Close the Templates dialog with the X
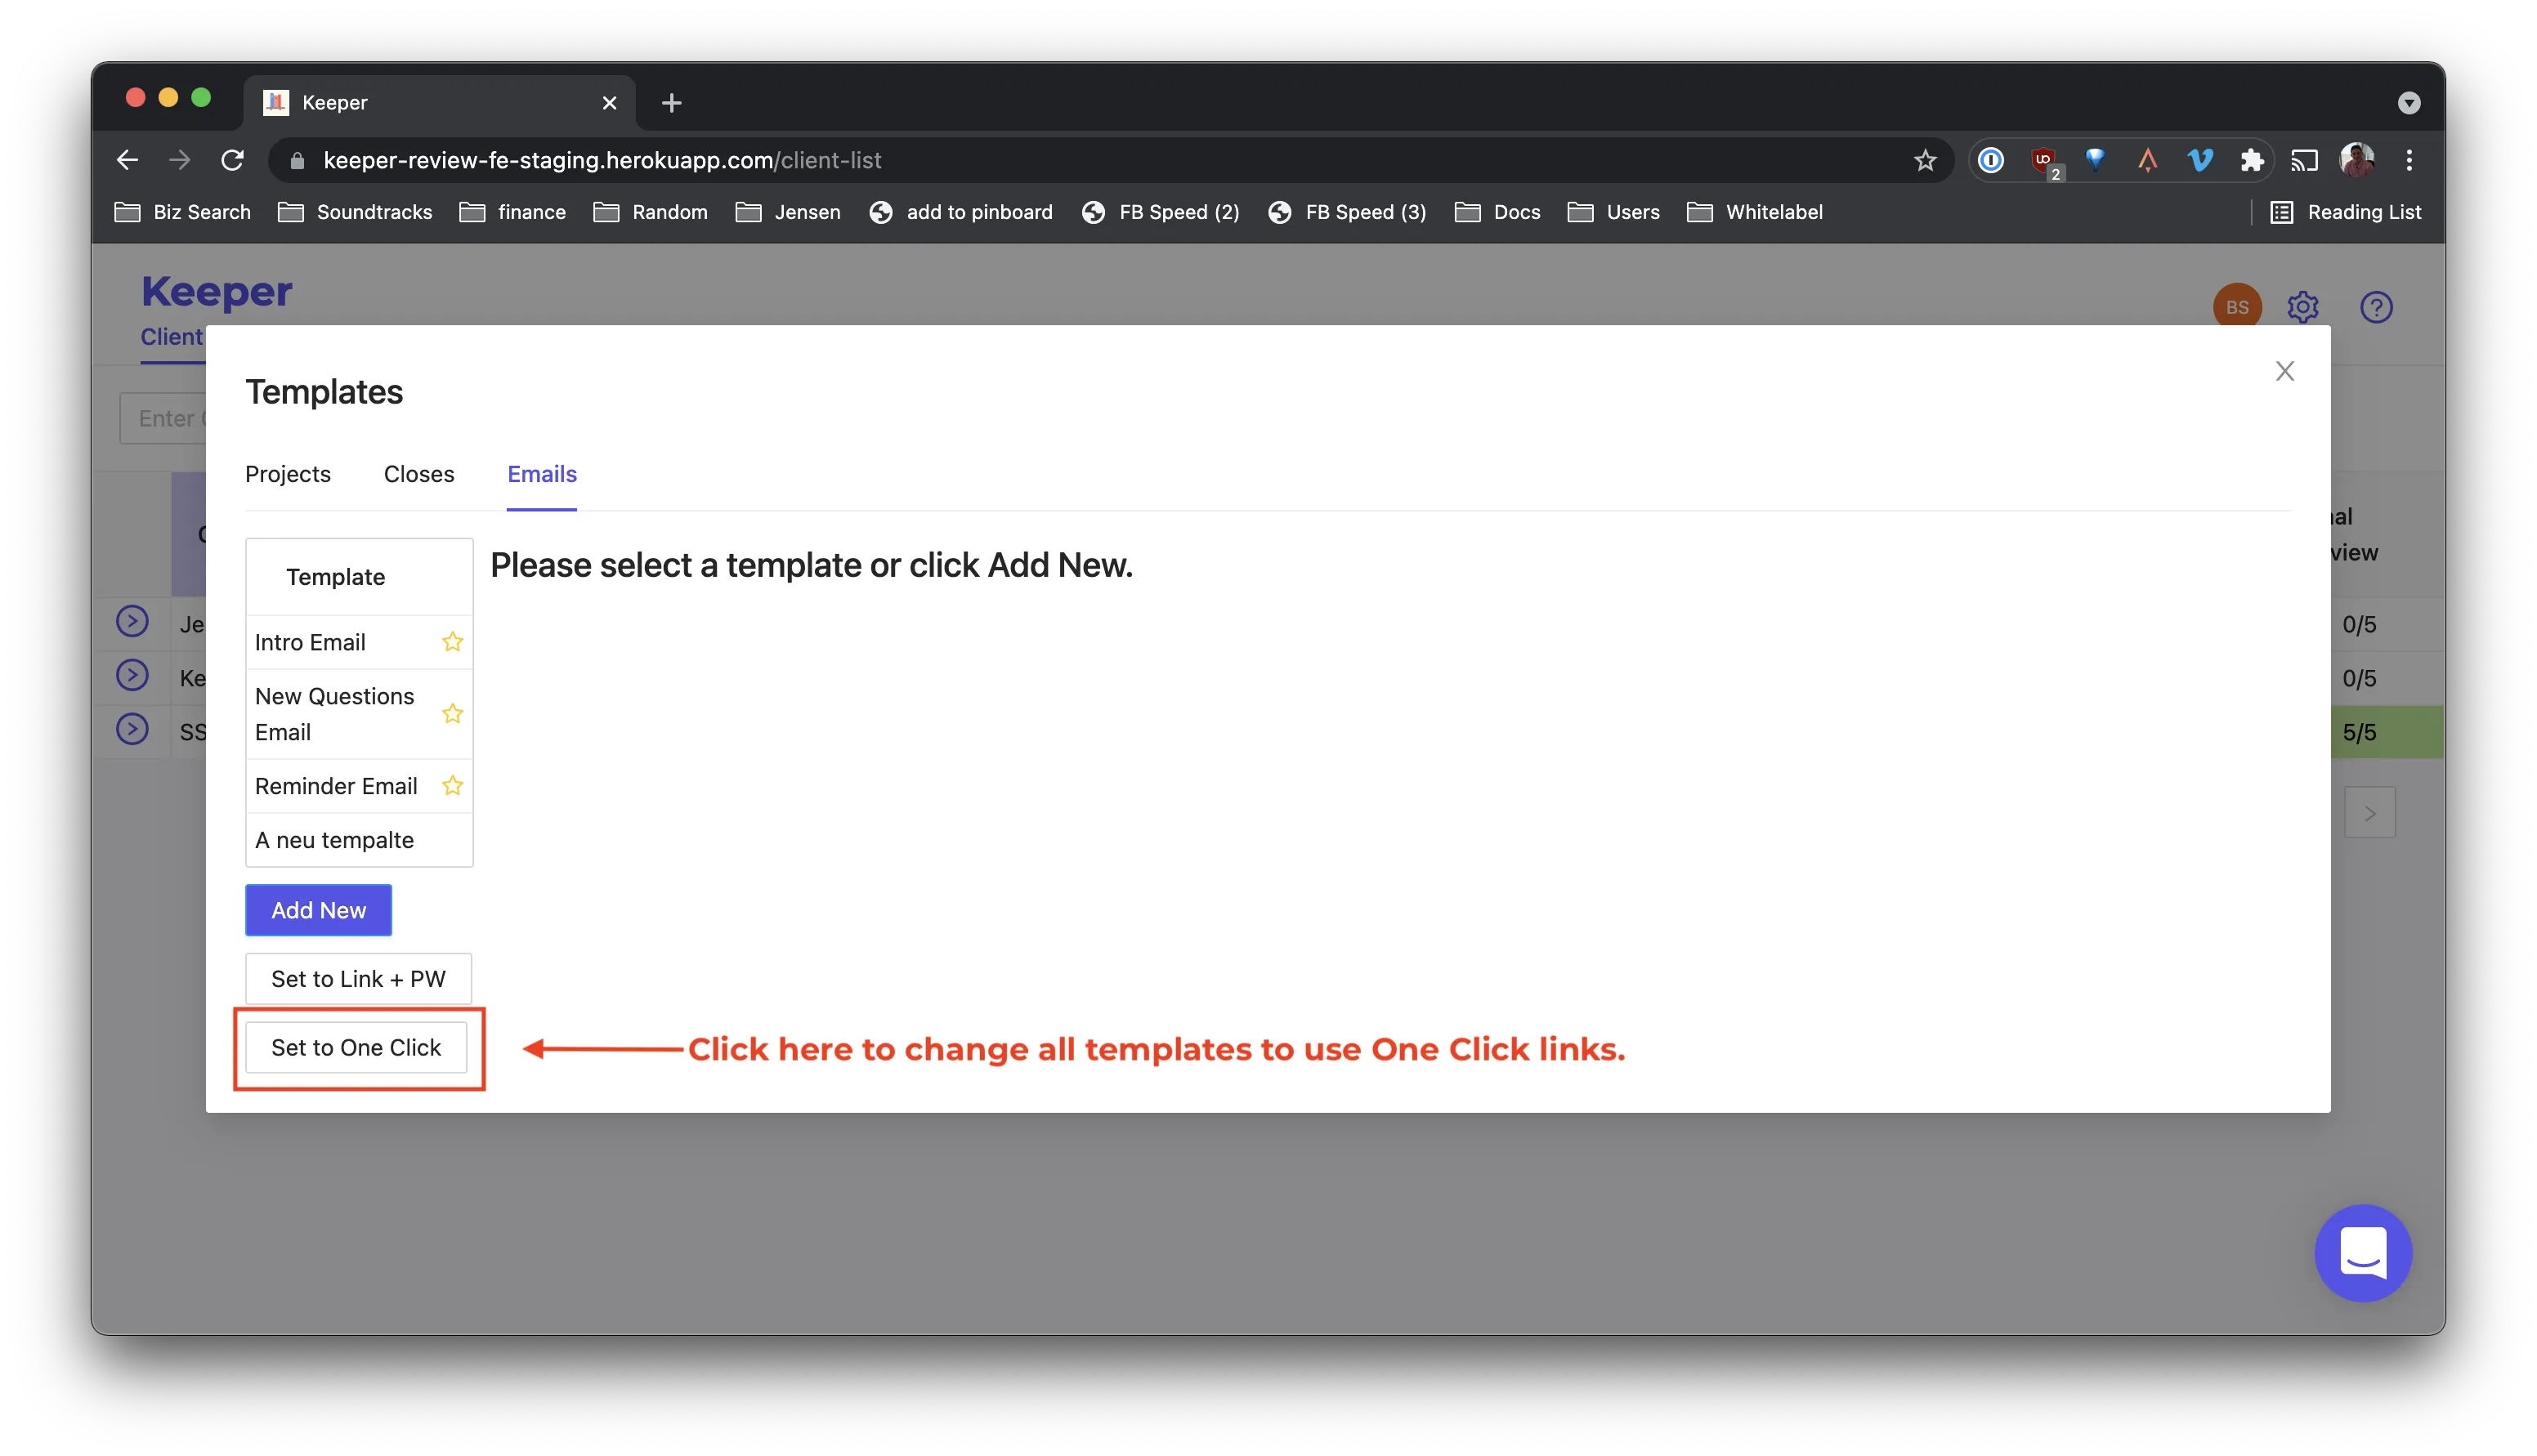The width and height of the screenshot is (2537, 1456). (x=2284, y=371)
